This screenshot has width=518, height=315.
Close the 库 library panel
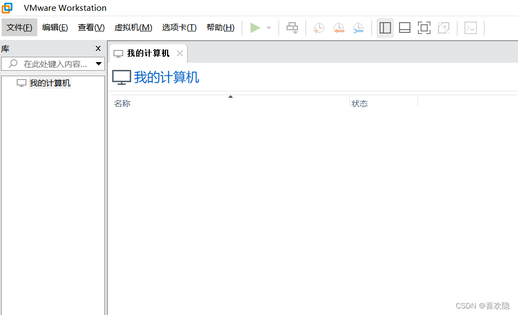(98, 49)
